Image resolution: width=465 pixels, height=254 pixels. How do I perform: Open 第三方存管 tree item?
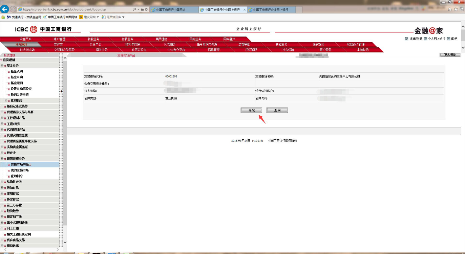(x=14, y=205)
